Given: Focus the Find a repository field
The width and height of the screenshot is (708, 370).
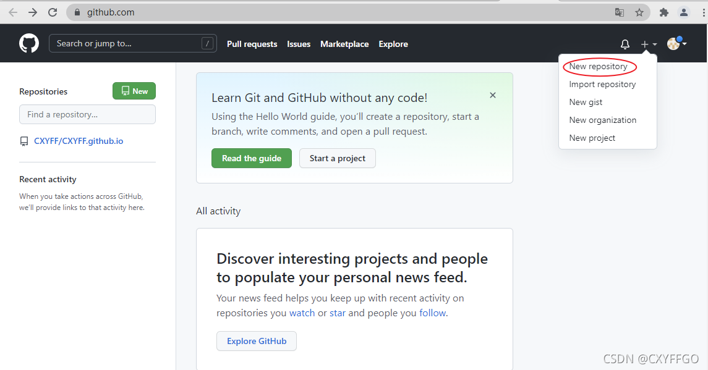Looking at the screenshot, I should point(88,114).
